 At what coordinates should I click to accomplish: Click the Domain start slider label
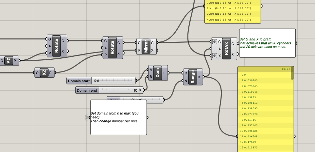(x=79, y=81)
